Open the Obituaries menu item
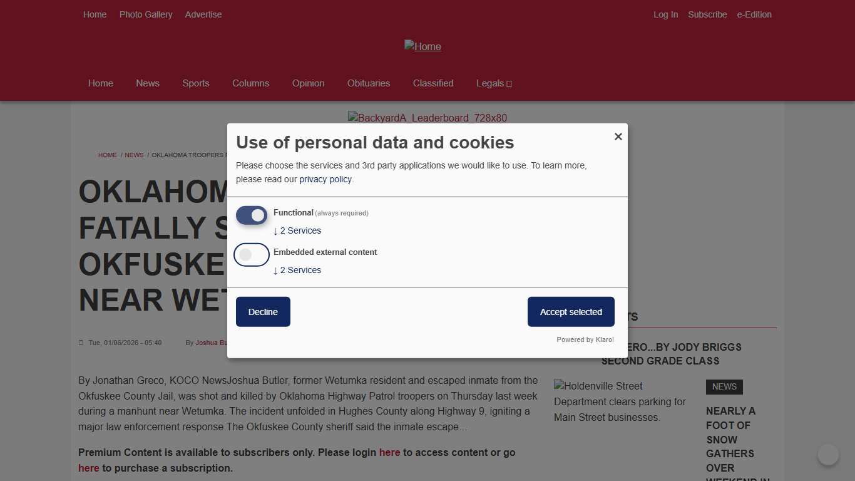 369,83
